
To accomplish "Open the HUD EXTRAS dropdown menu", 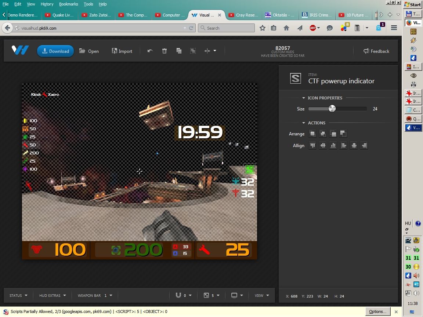I will pyautogui.click(x=53, y=295).
